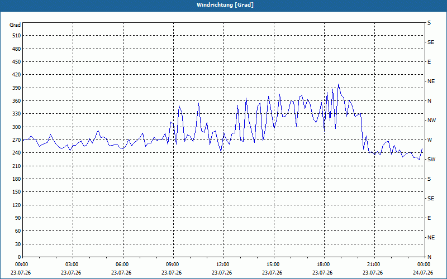Select the 06:00 time axis label
447x279 pixels.
coord(123,264)
